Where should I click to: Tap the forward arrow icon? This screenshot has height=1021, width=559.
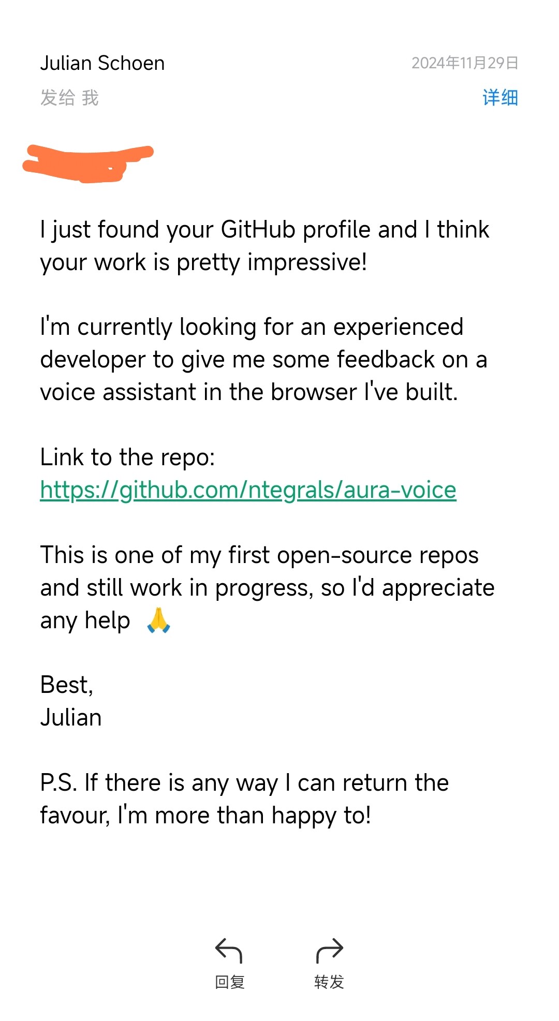point(329,951)
